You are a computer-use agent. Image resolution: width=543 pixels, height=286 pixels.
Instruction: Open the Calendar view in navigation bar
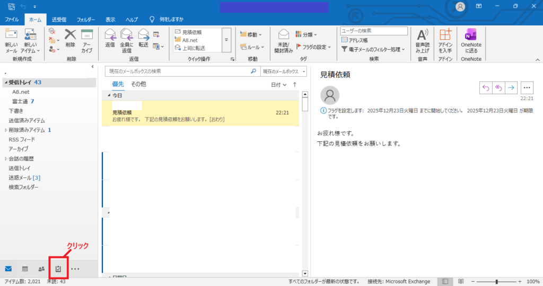coord(25,269)
